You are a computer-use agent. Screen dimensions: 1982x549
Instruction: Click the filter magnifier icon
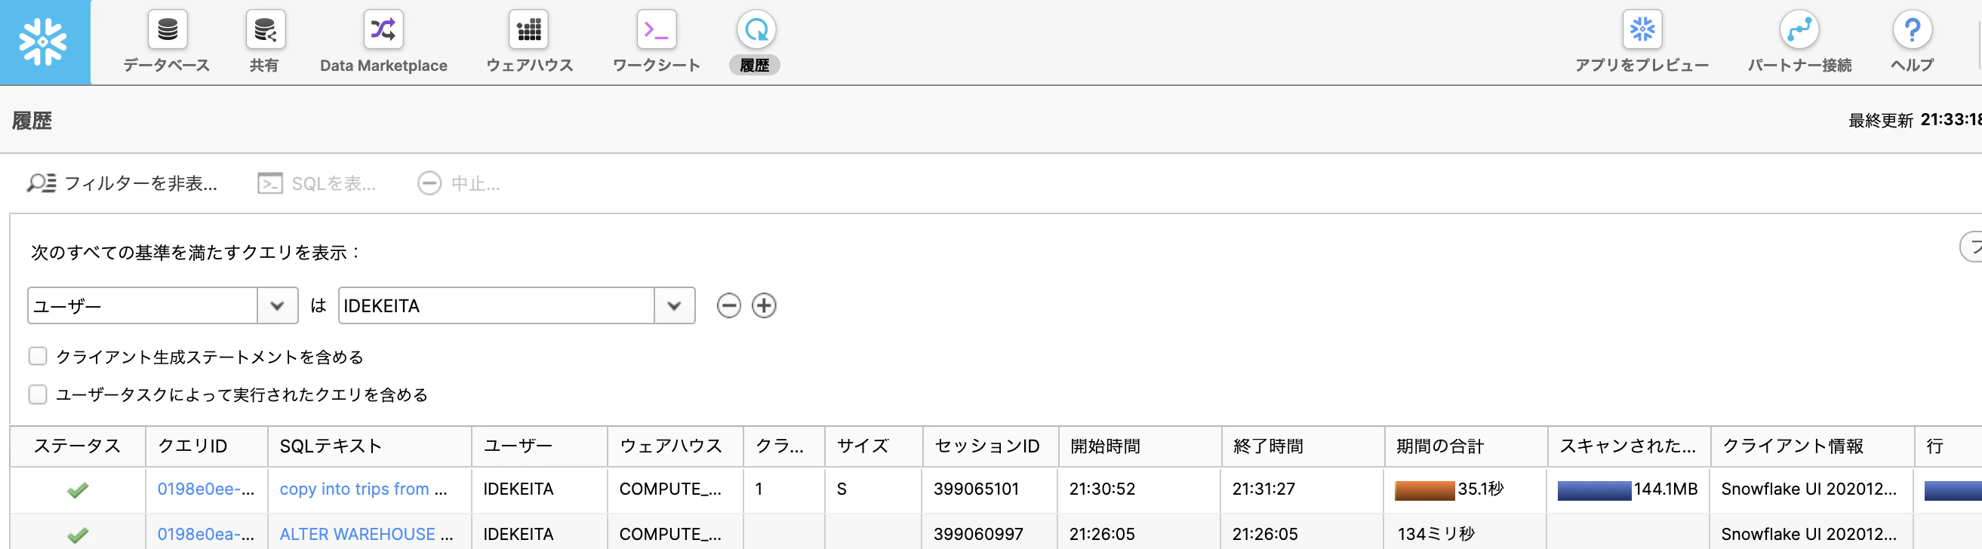pyautogui.click(x=41, y=183)
